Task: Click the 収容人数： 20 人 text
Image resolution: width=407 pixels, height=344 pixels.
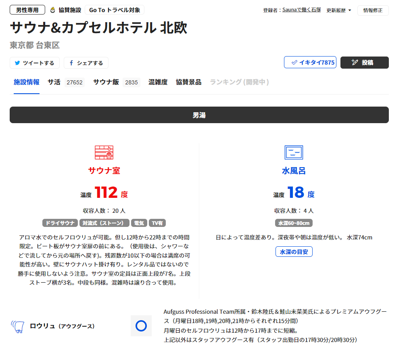Action: (104, 211)
